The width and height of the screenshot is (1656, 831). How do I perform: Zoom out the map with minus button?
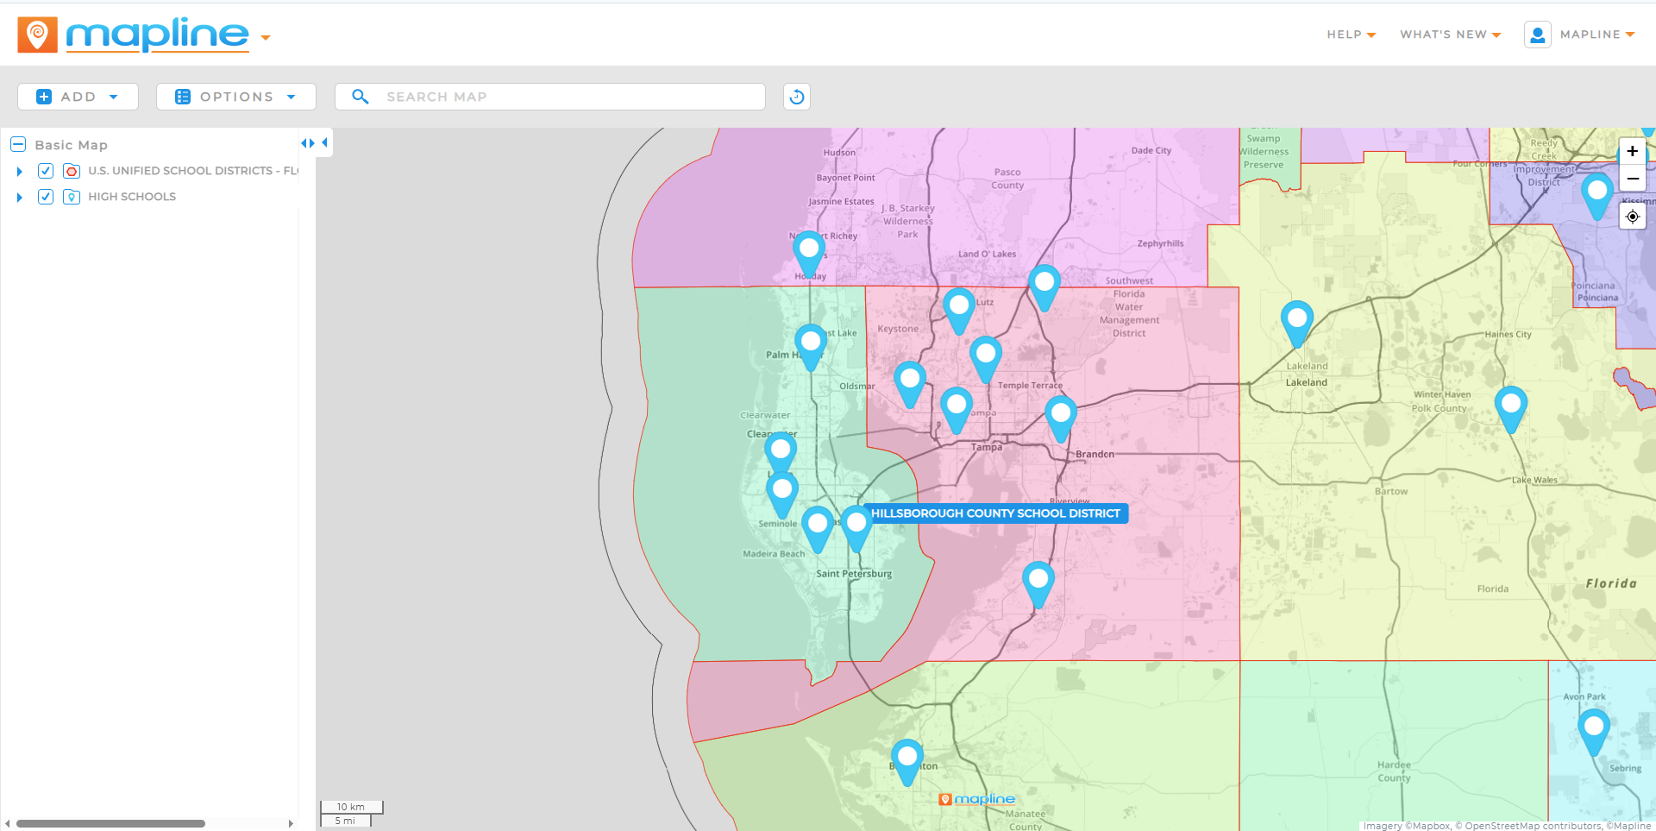pyautogui.click(x=1632, y=178)
